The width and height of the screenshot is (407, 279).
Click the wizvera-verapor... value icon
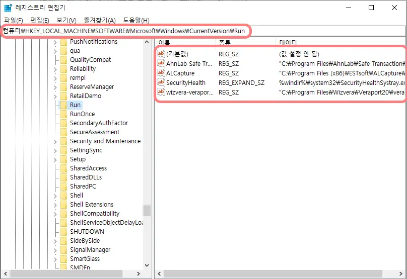click(x=161, y=92)
